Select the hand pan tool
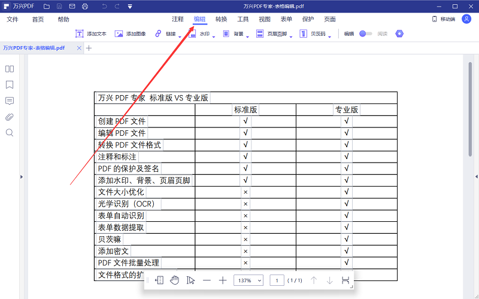 (174, 280)
